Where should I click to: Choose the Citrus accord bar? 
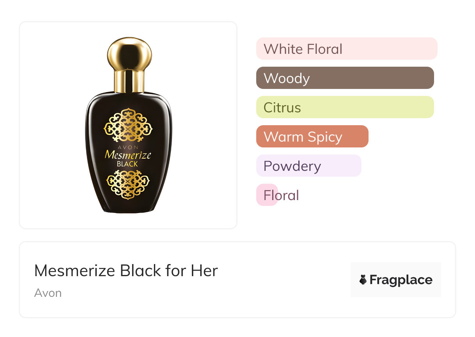coord(345,107)
